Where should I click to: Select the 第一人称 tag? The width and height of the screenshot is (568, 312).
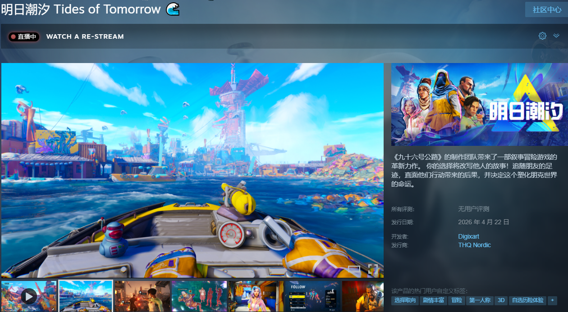480,300
